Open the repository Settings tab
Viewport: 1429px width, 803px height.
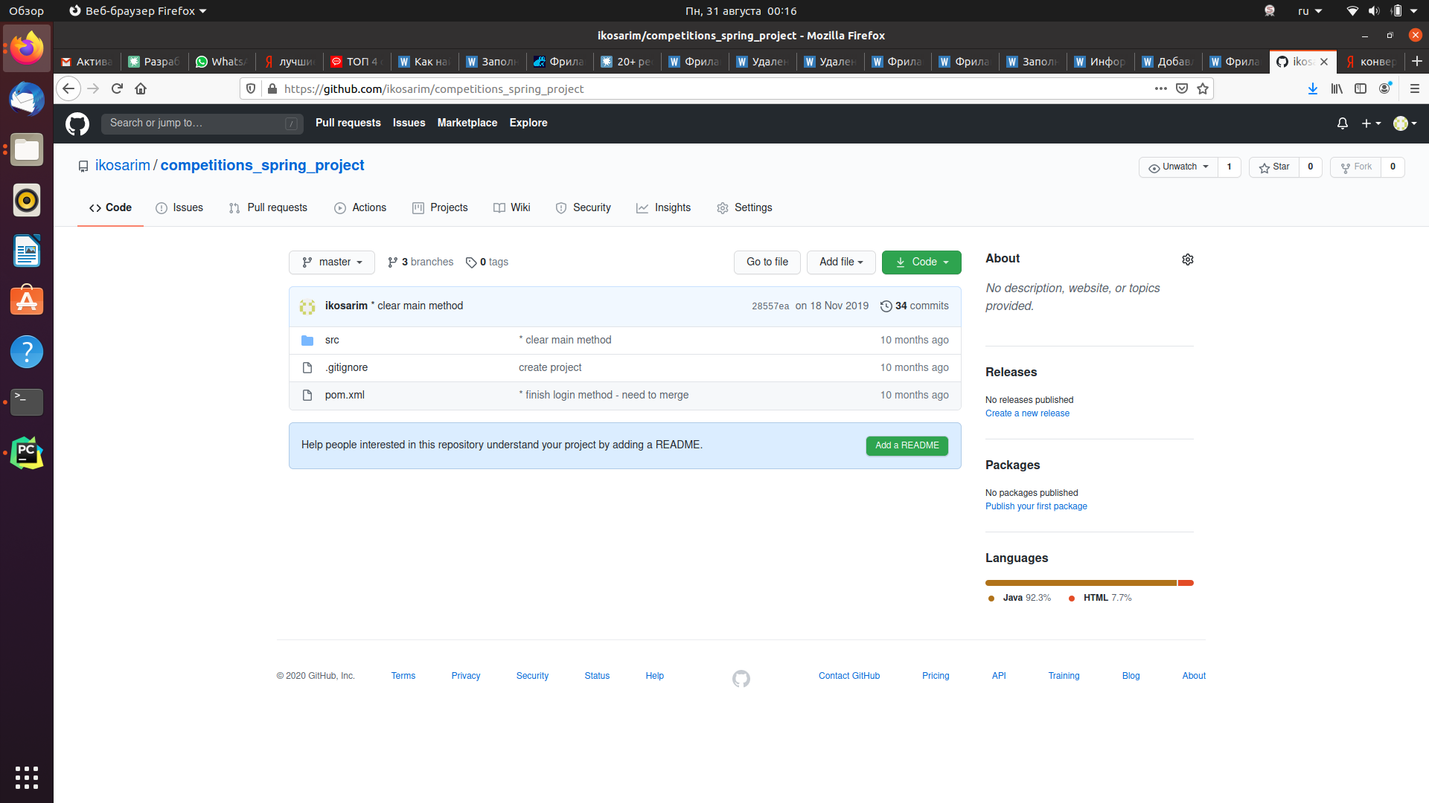tap(744, 207)
